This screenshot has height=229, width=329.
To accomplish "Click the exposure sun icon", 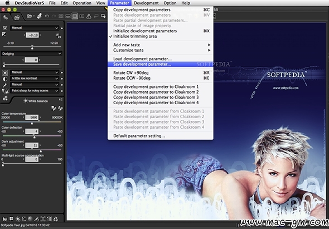I will pos(4,28).
